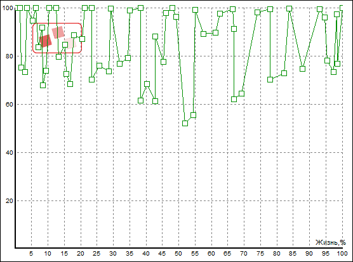Click the lowest data marker near 52
Screen dimensions: 353x262
[x=185, y=124]
